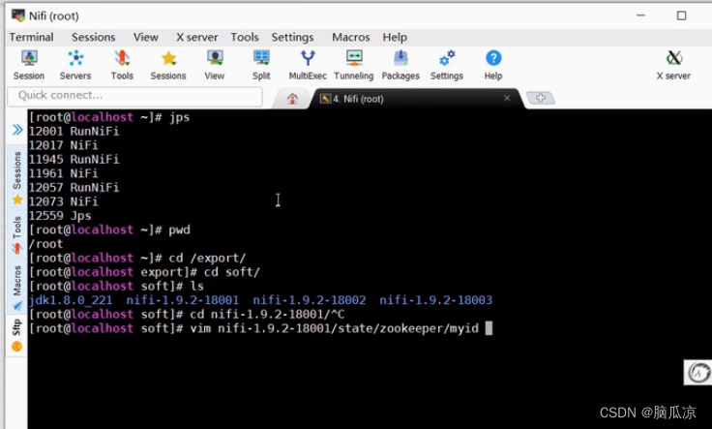Expand the sidebar with double-arrow icon

(17, 130)
